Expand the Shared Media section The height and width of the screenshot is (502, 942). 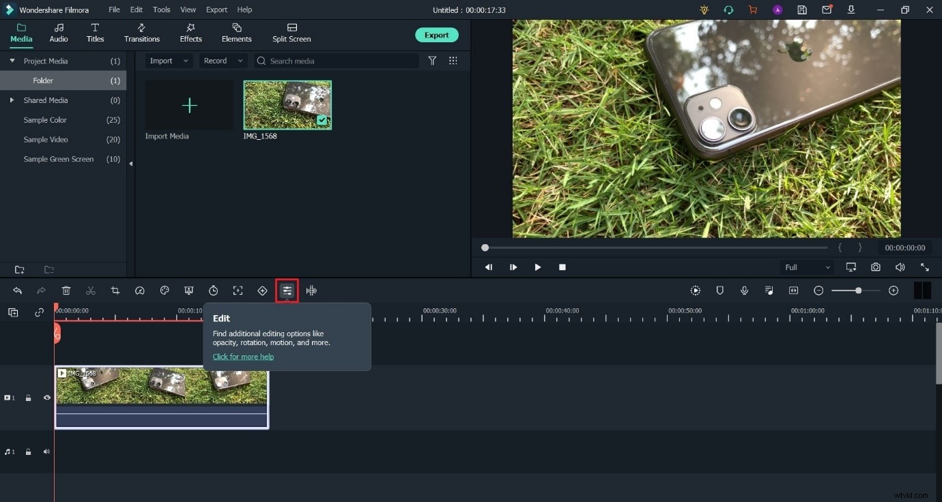tap(12, 100)
